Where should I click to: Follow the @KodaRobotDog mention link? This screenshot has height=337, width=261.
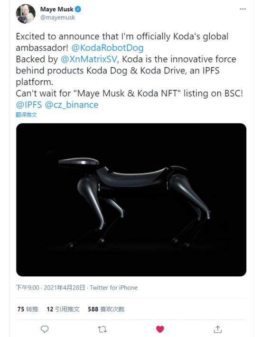click(x=107, y=48)
